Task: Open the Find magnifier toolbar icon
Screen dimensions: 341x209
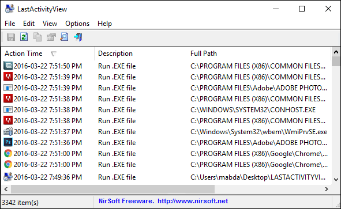Action: (x=65, y=37)
